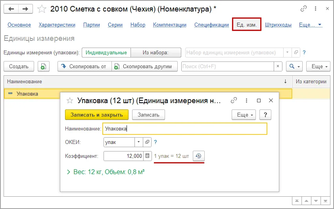Open the Характеристики tab
334x209 pixels.
57,25
